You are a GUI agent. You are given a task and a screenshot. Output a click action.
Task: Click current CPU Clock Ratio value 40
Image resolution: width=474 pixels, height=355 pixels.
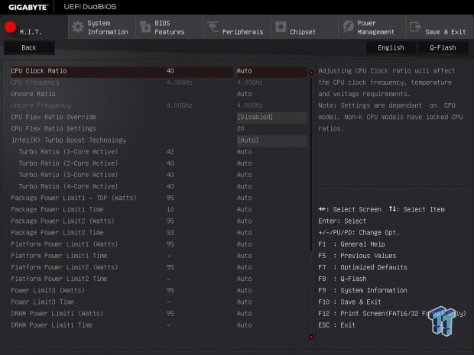point(170,71)
